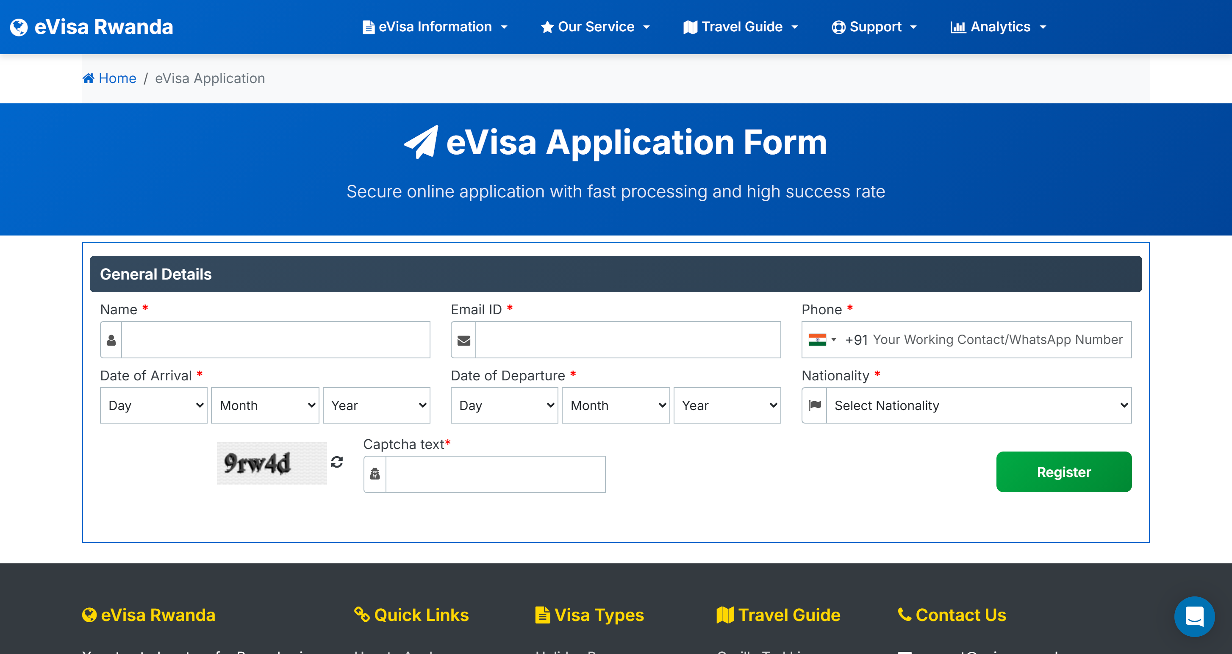Click the captcha image 9rw4d

tap(271, 463)
